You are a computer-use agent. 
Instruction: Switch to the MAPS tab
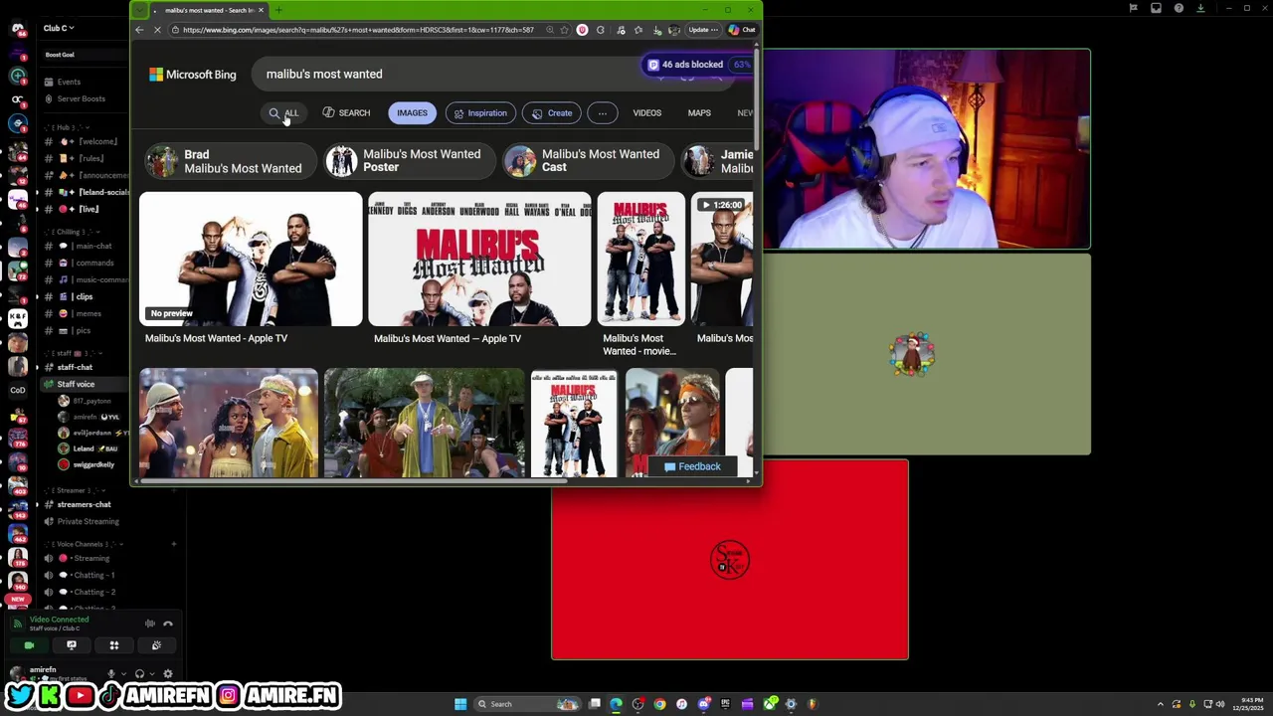point(699,113)
